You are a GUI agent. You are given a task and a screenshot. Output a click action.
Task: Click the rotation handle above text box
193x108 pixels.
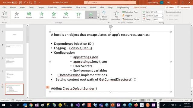point(111,27)
